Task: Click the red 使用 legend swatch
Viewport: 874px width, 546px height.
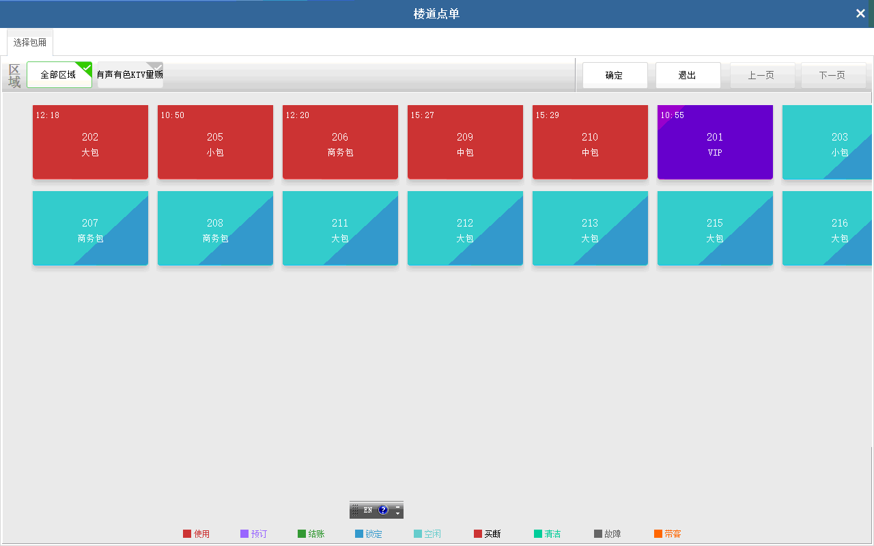Action: pyautogui.click(x=187, y=534)
